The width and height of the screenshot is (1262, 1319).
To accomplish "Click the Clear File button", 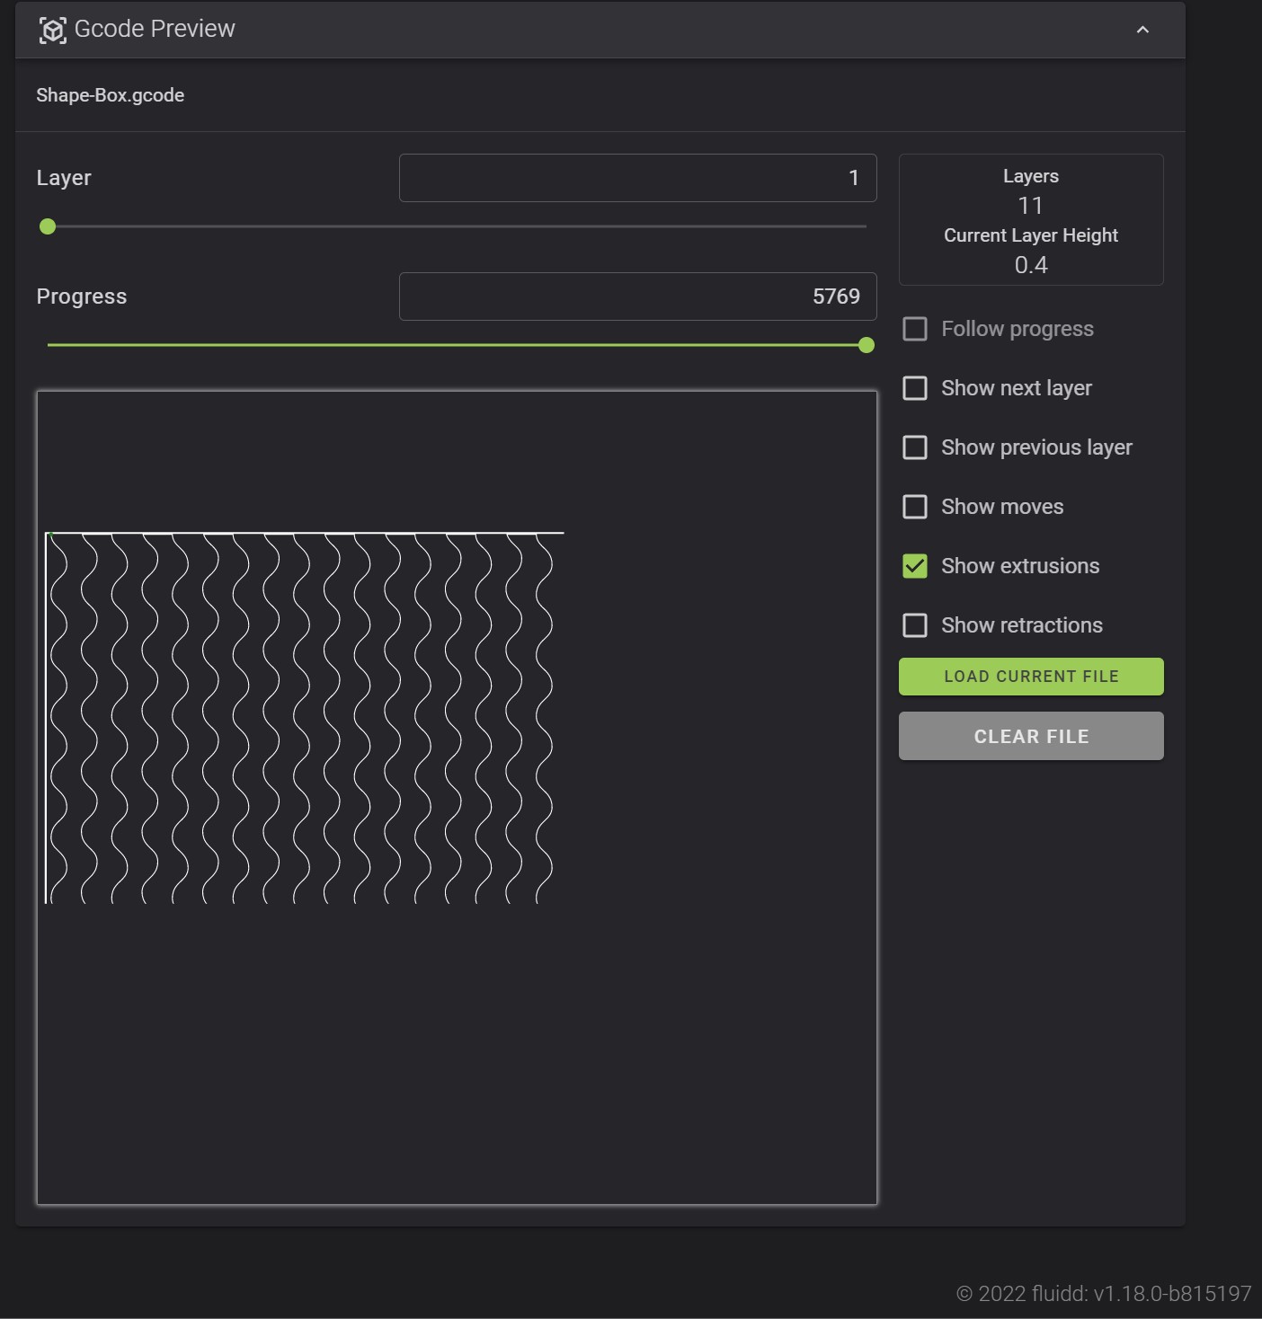I will click(x=1030, y=736).
